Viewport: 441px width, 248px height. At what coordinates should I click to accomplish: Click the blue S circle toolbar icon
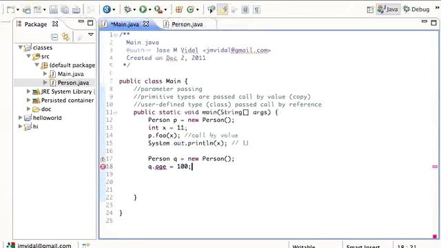[x=107, y=10]
